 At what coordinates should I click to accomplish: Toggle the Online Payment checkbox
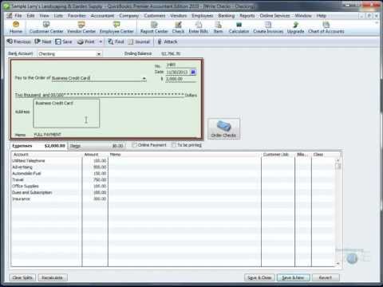pos(135,145)
